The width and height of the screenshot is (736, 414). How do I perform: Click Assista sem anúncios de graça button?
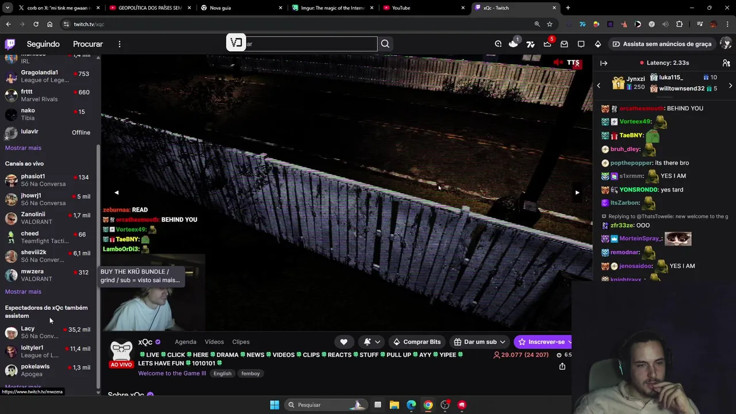click(662, 44)
